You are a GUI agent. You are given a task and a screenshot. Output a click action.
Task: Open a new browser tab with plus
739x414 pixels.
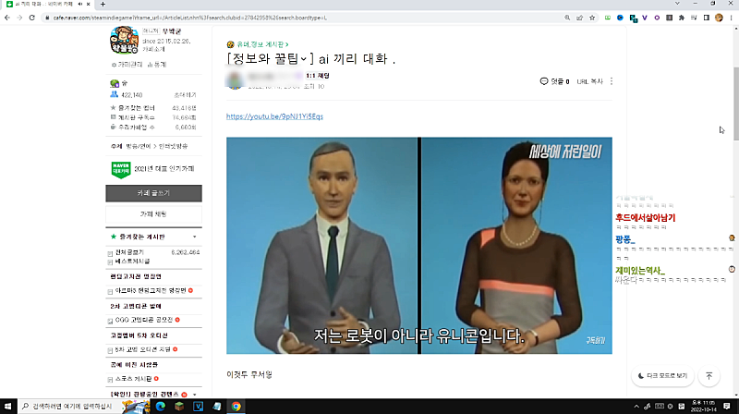pyautogui.click(x=103, y=5)
